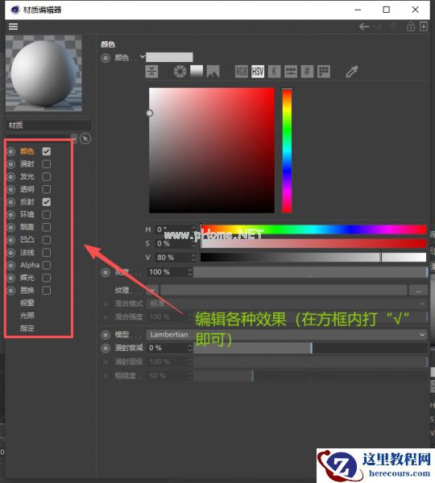This screenshot has width=435, height=483.
Task: Open the layer dropdown below material name
Action: pos(74,139)
